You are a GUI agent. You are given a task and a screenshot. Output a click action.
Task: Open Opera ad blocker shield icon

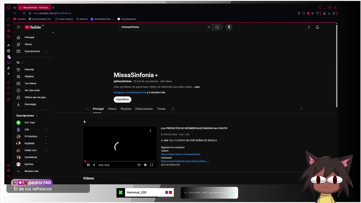click(x=308, y=13)
